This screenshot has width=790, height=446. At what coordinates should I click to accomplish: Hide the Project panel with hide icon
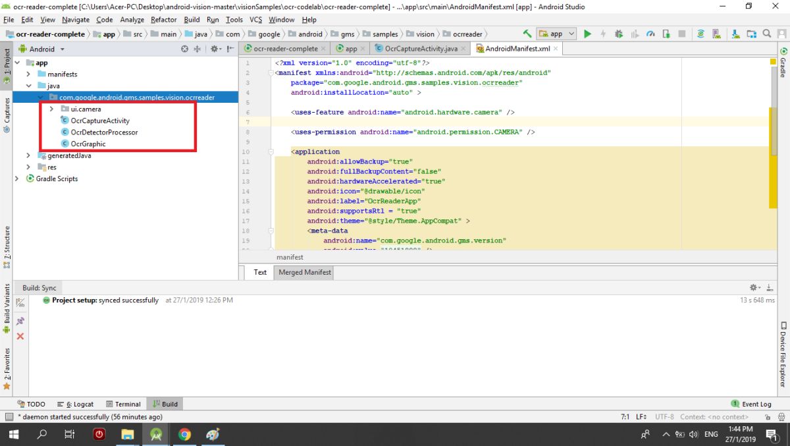[x=230, y=49]
